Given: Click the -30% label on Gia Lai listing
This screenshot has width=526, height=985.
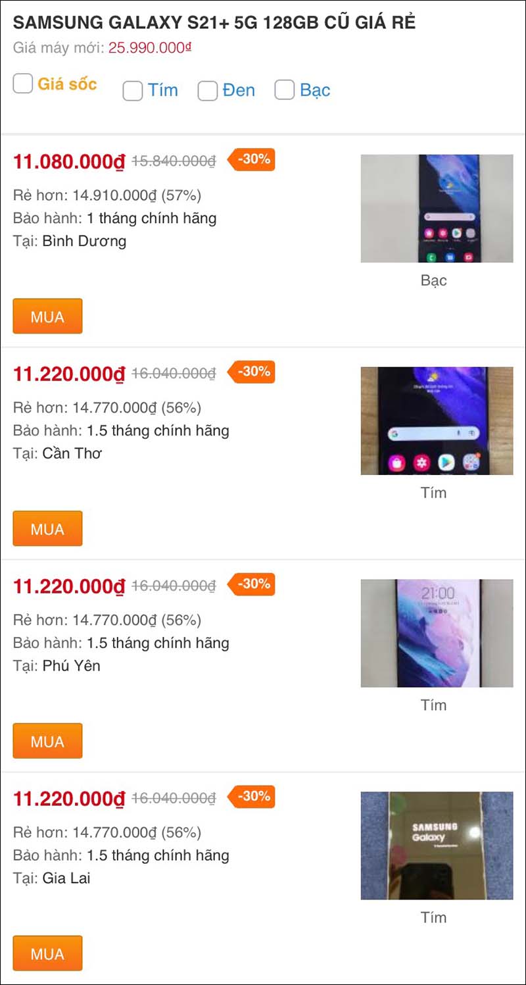Looking at the screenshot, I should pyautogui.click(x=252, y=797).
